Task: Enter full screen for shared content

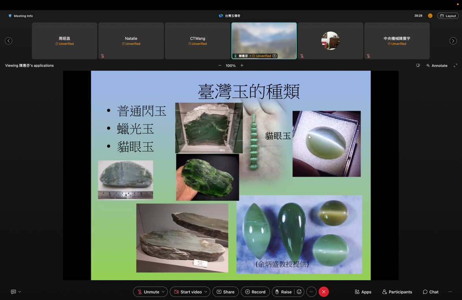Action: pos(455,66)
